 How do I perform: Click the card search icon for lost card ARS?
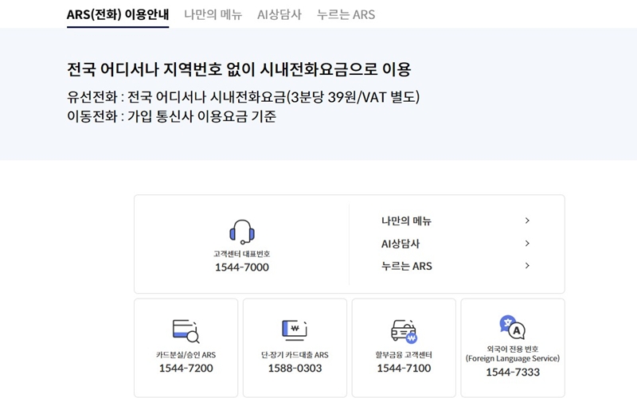pyautogui.click(x=186, y=331)
